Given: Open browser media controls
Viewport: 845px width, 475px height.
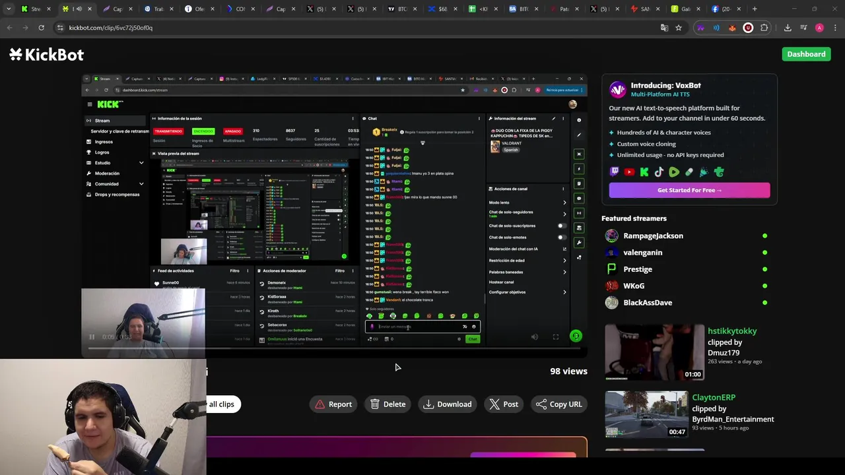Looking at the screenshot, I should (x=803, y=28).
